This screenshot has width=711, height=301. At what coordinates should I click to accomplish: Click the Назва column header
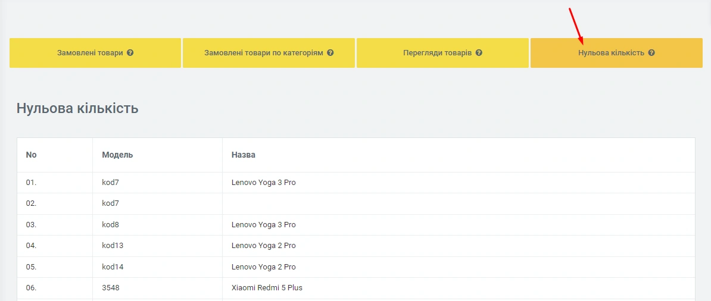[x=243, y=155]
